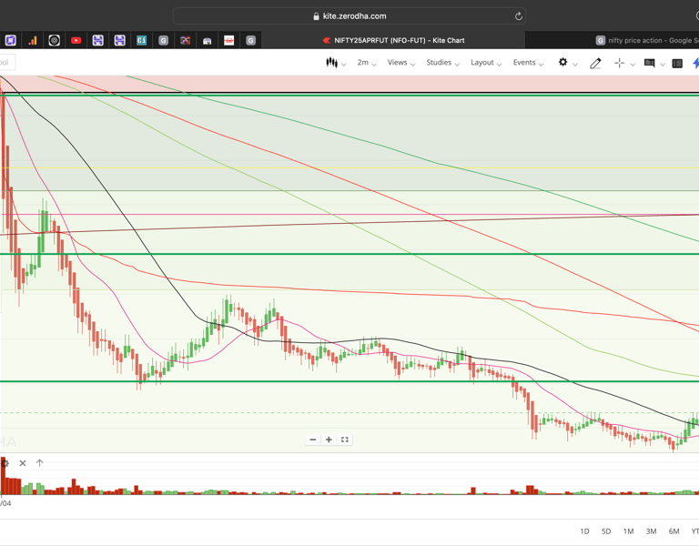Open the candlestick chart type dropdown
699x546 pixels.
336,63
